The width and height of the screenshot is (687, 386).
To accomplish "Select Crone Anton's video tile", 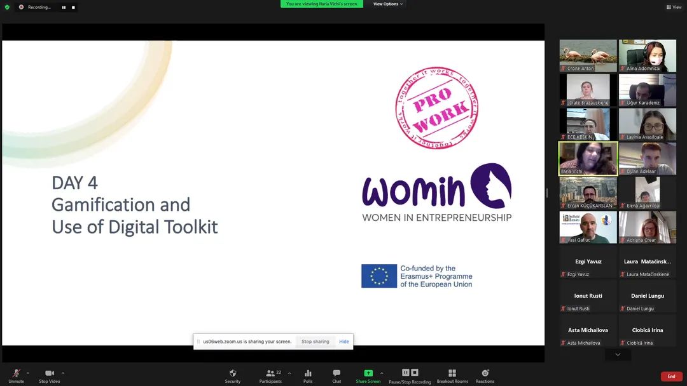I will (x=588, y=56).
